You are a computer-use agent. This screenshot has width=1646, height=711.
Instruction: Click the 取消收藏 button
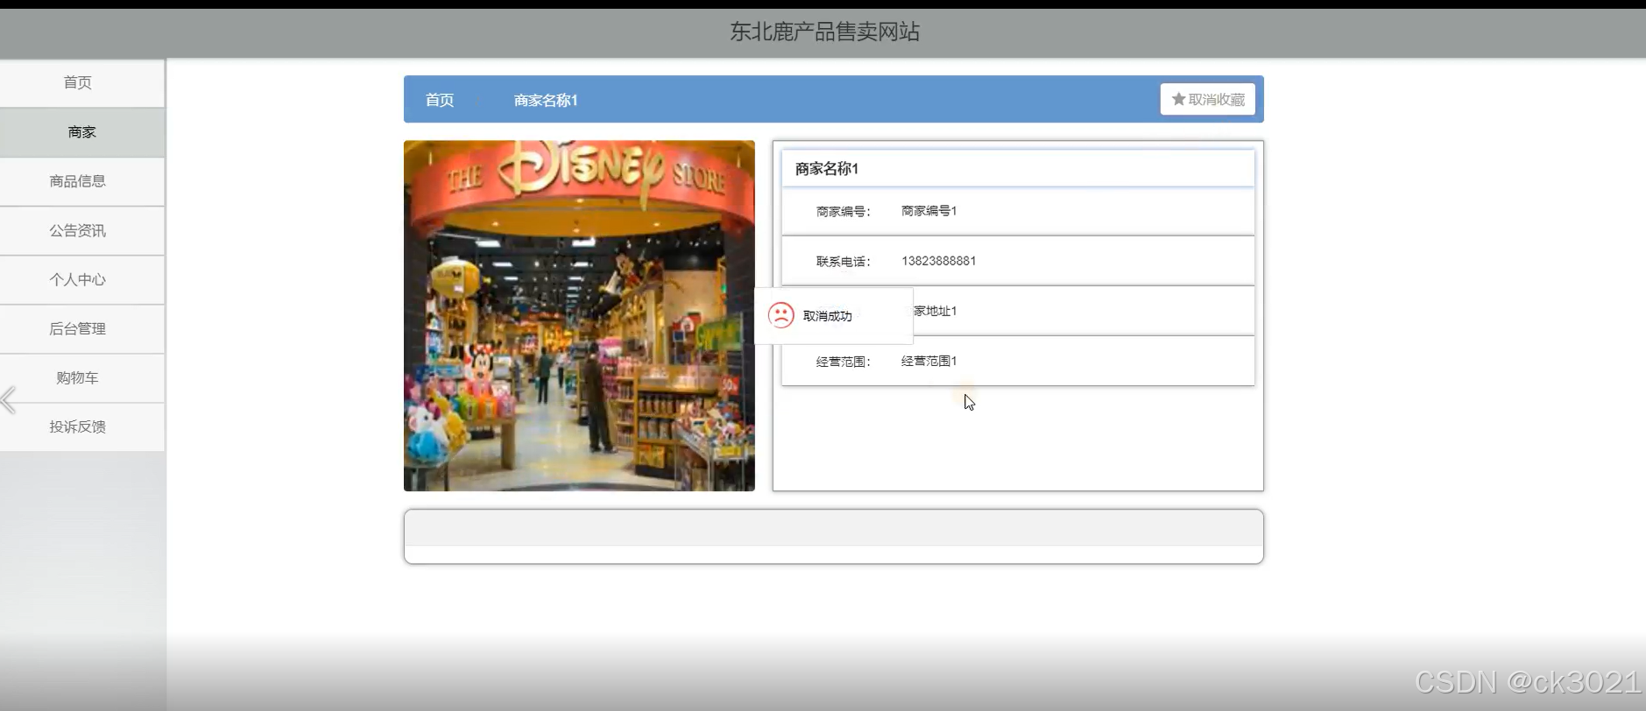tap(1208, 99)
